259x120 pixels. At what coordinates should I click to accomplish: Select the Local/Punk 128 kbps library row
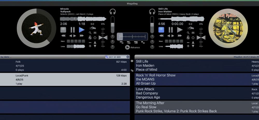click(x=65, y=79)
